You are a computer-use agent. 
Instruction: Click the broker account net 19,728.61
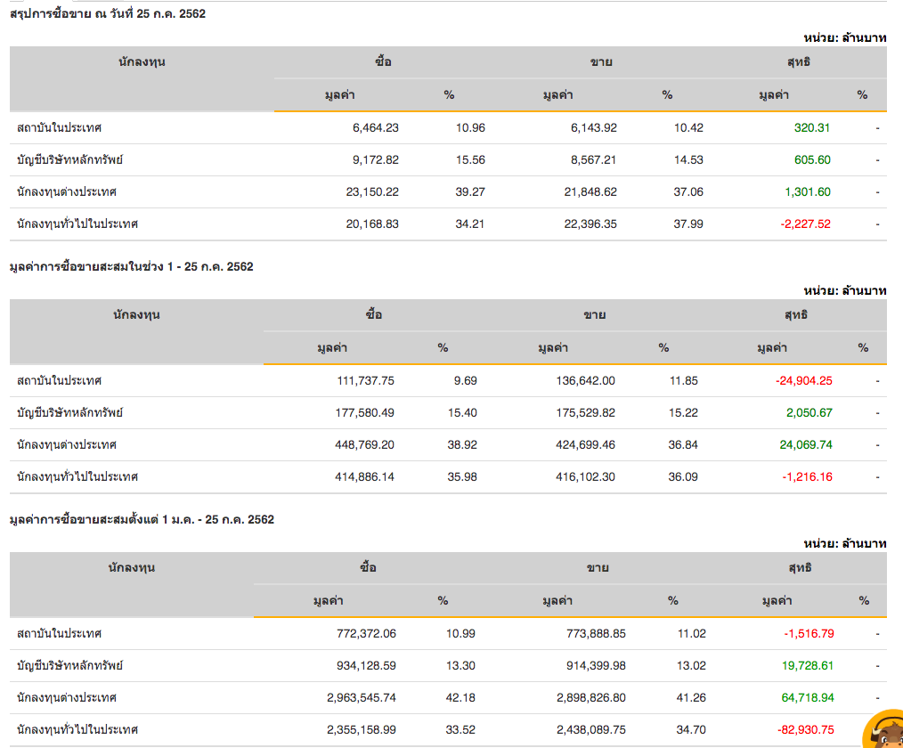(x=809, y=665)
